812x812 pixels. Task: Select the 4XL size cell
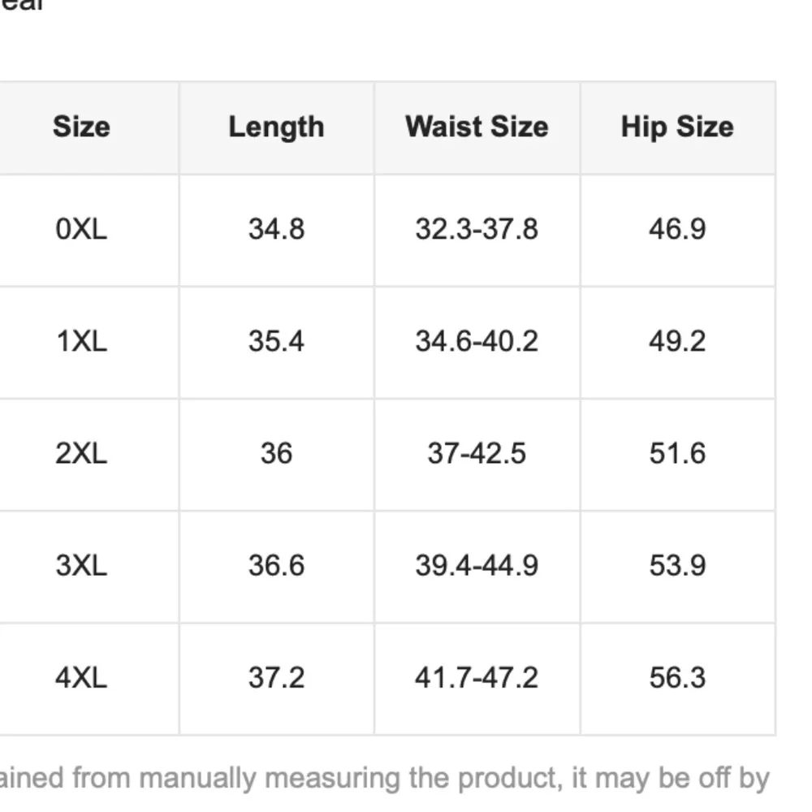click(81, 677)
